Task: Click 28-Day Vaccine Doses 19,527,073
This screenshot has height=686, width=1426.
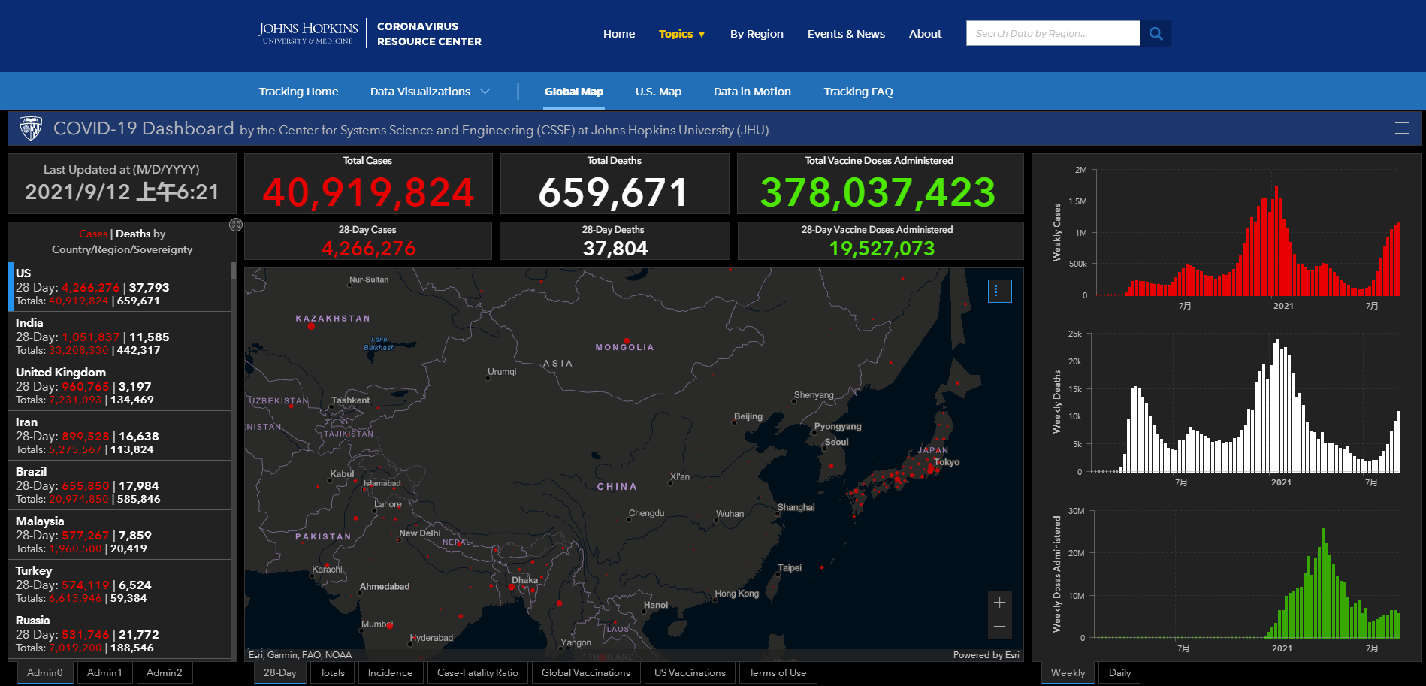Action: (882, 249)
